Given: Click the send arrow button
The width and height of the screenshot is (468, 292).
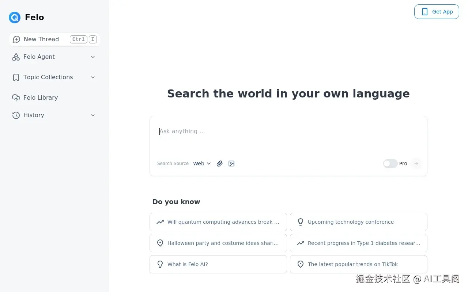Looking at the screenshot, I should pyautogui.click(x=416, y=164).
